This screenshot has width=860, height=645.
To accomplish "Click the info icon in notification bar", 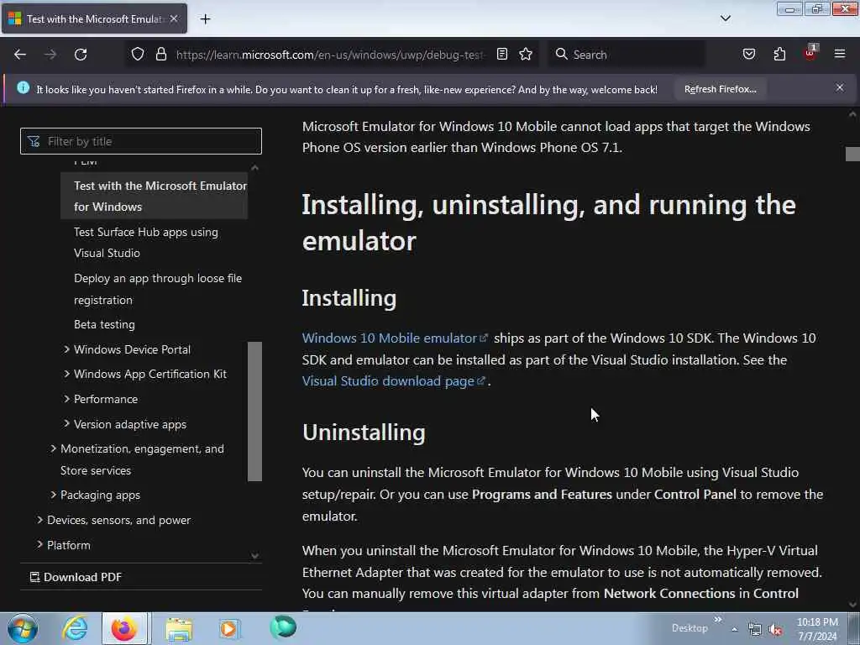I will [23, 87].
